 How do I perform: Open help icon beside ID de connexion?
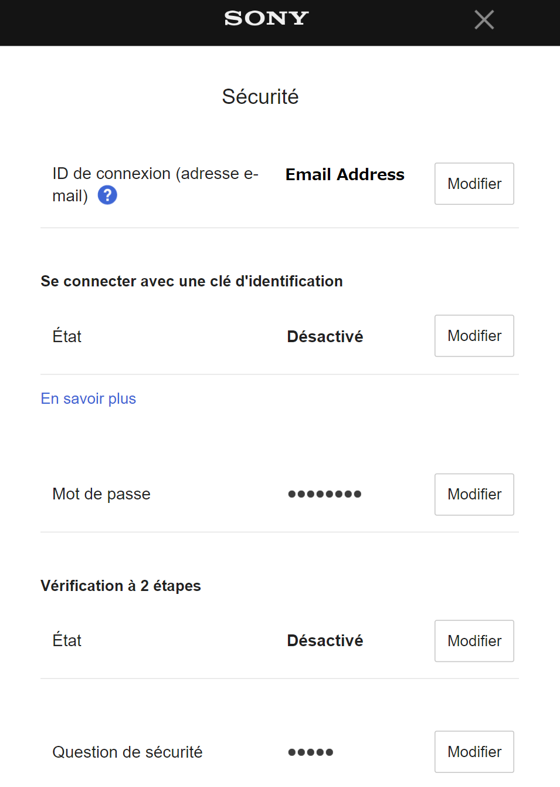(107, 195)
